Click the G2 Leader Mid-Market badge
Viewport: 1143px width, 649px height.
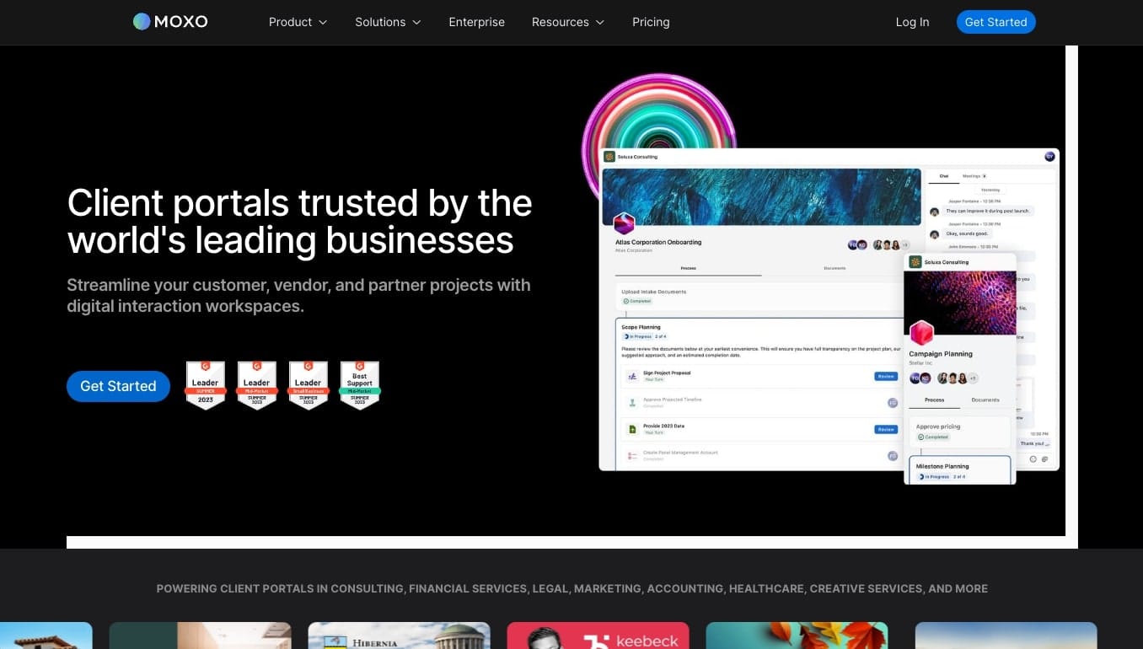pyautogui.click(x=257, y=385)
